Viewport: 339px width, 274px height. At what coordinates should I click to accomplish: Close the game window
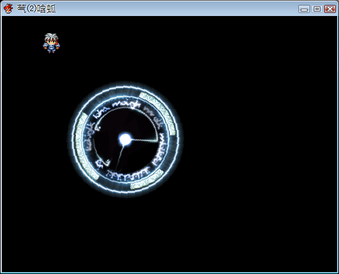coord(330,9)
